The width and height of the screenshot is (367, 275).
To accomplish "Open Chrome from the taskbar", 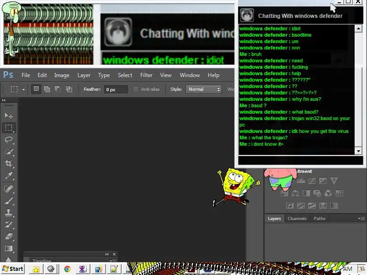I will click(67, 269).
